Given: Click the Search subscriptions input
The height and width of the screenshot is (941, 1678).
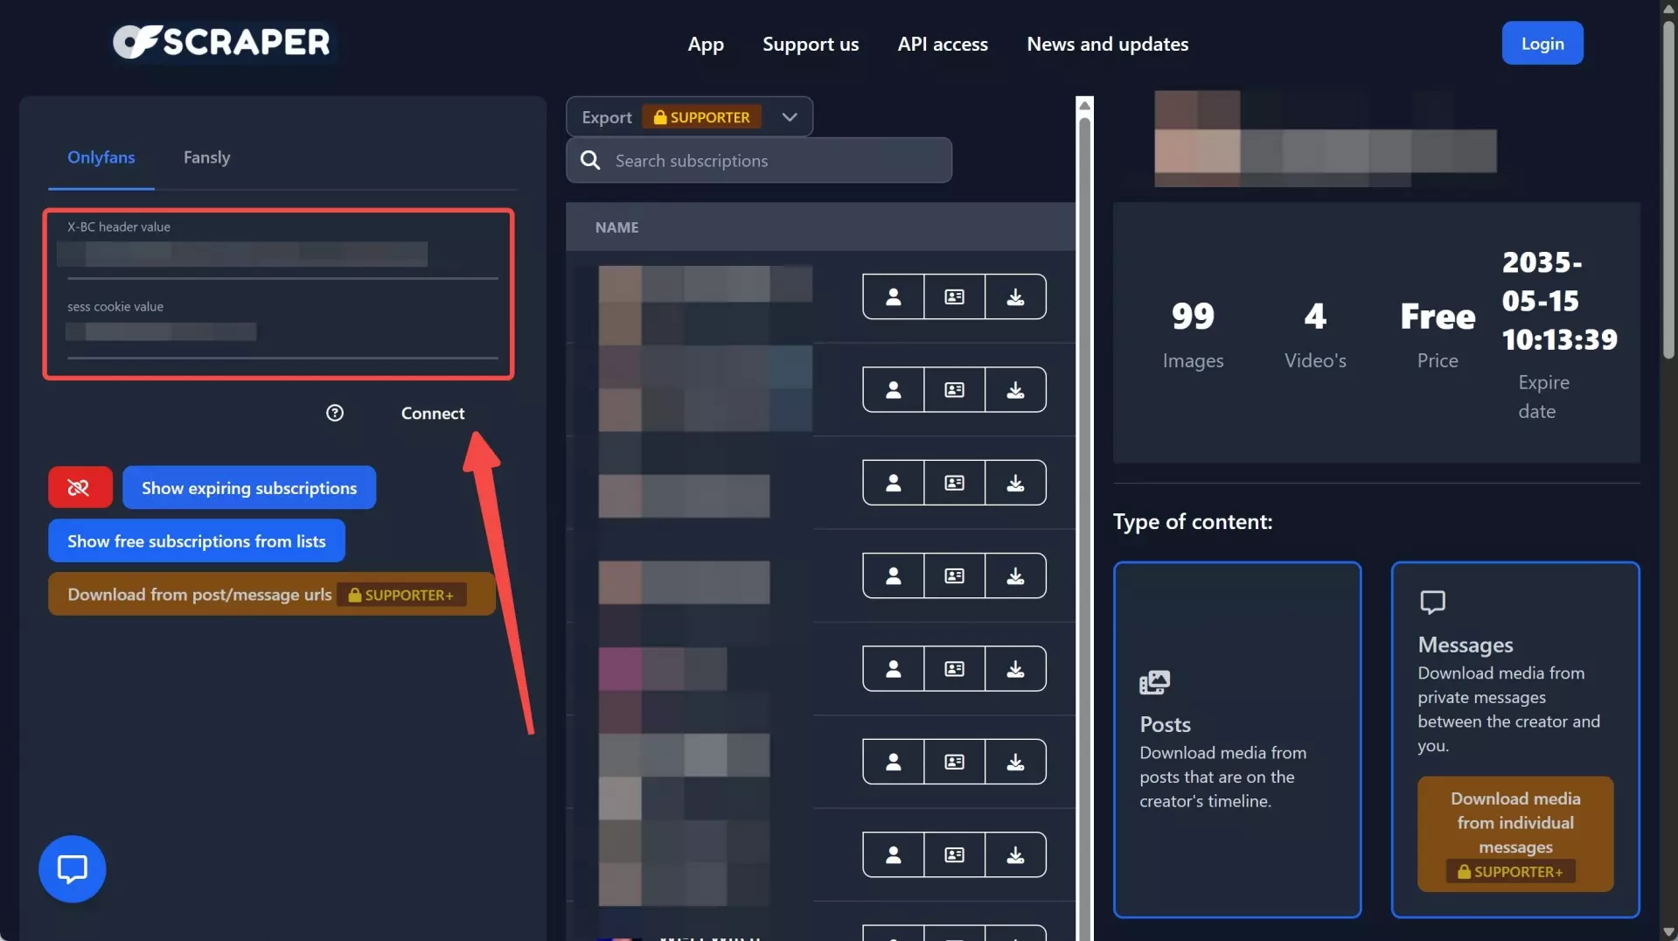Looking at the screenshot, I should pyautogui.click(x=759, y=160).
